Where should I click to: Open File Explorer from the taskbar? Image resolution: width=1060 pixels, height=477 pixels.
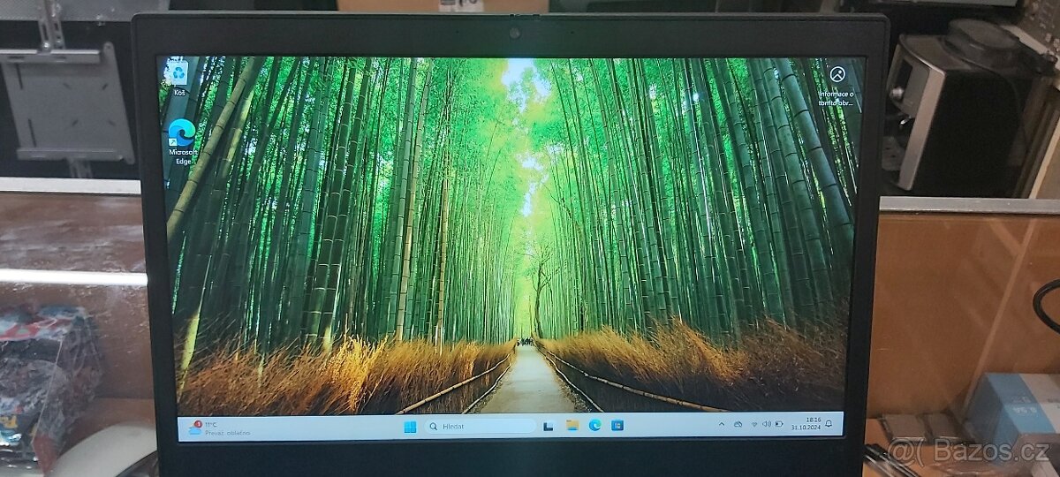pyautogui.click(x=572, y=425)
